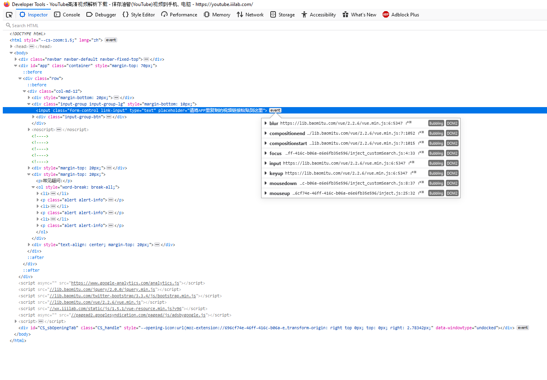Viewport: 547px width, 380px height.
Task: Toggle DOM2 badge on the keyup listener
Action: (x=452, y=173)
